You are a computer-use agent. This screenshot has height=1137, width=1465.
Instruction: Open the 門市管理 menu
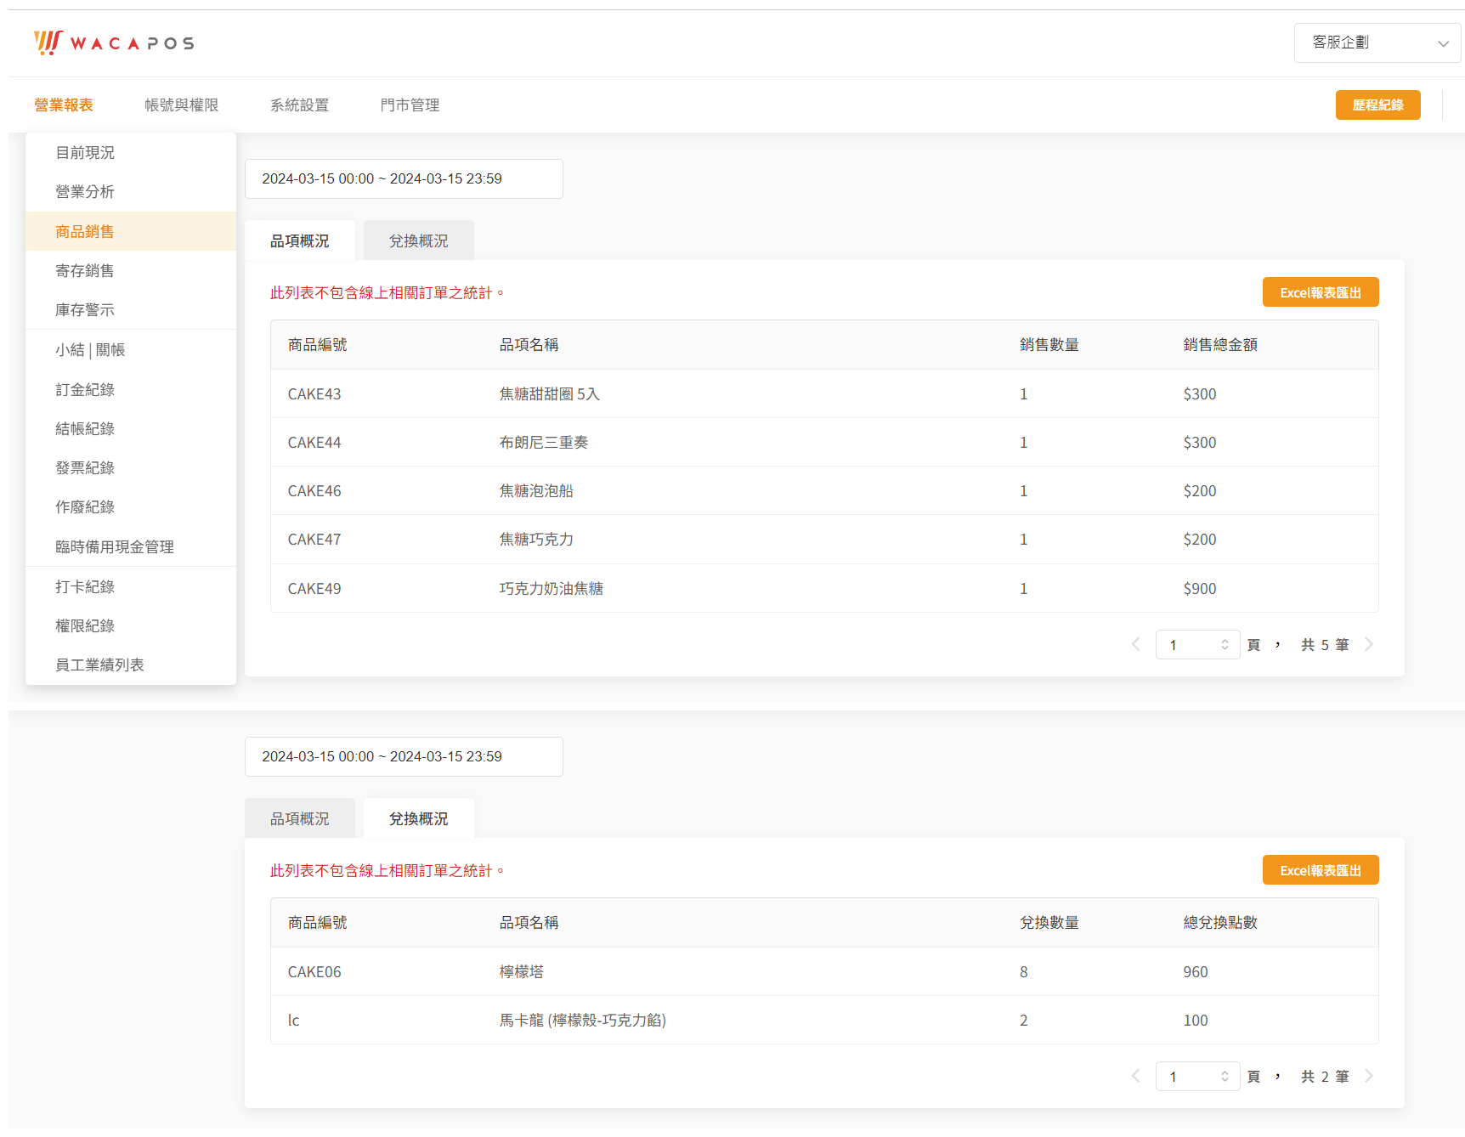coord(410,105)
